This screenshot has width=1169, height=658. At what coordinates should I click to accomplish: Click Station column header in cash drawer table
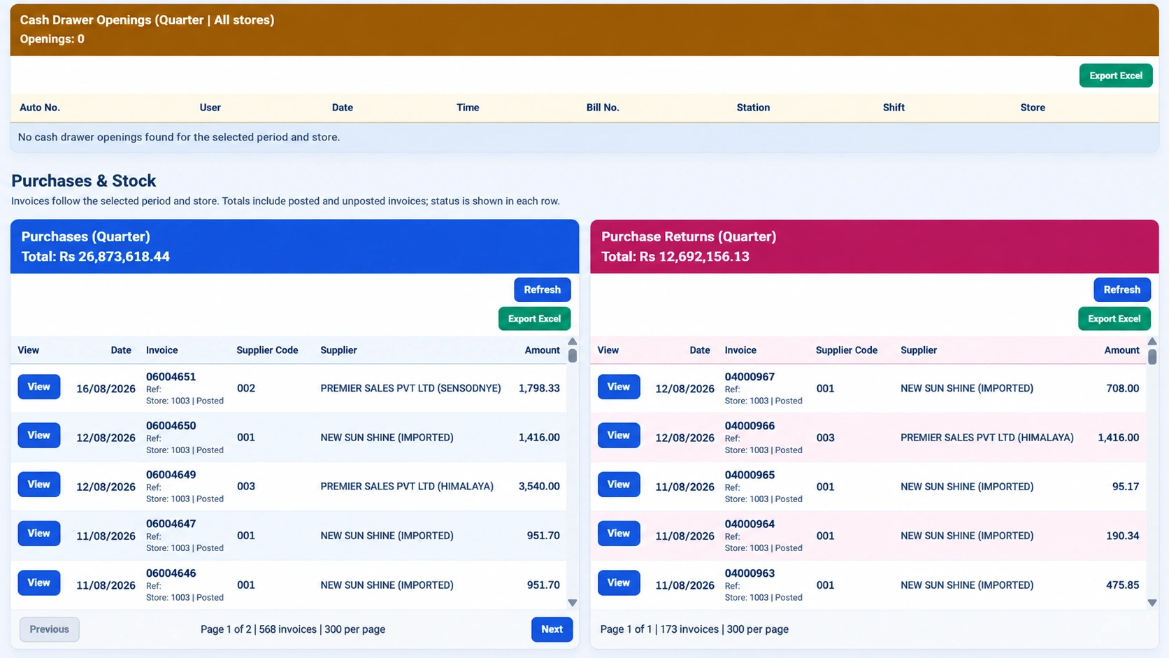(753, 108)
